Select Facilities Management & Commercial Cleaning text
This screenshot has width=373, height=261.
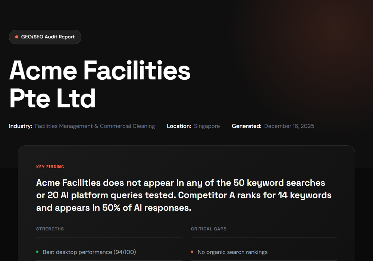tap(95, 126)
